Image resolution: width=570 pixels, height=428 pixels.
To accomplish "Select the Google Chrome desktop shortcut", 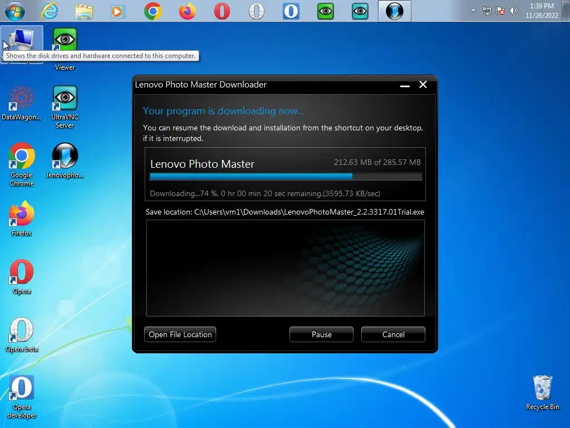I will (22, 165).
